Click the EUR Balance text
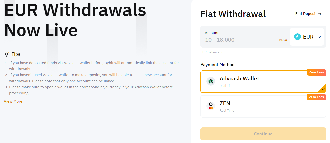 pos(212,52)
